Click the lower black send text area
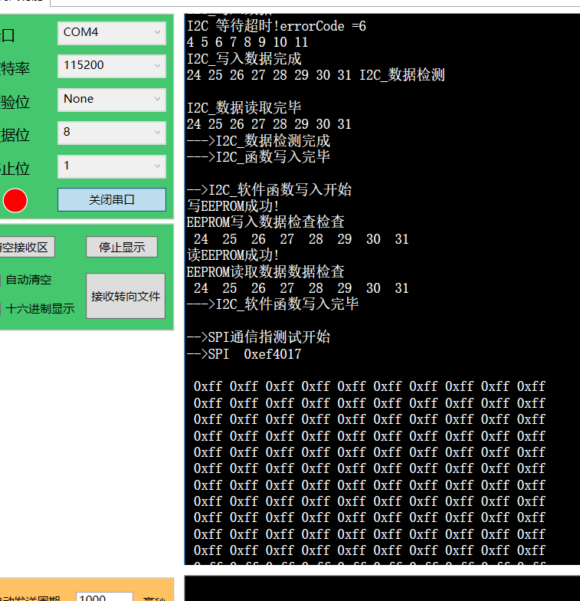The width and height of the screenshot is (580, 601). 382,589
